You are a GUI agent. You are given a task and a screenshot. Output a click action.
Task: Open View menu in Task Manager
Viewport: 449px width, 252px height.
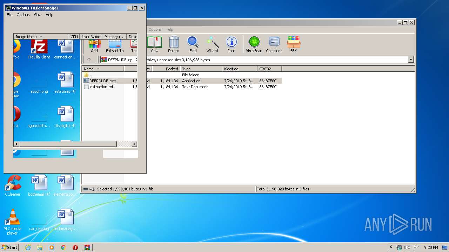38,15
